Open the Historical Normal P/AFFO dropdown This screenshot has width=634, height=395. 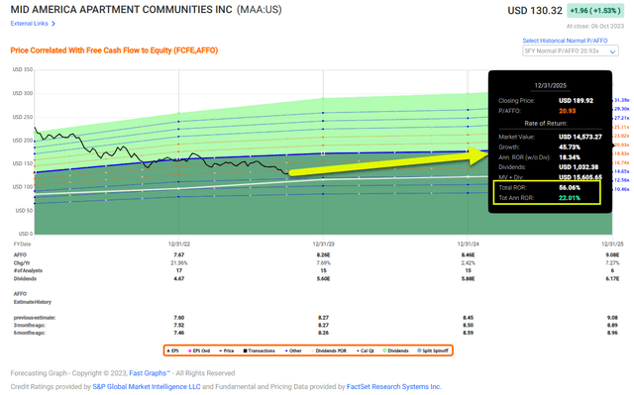coord(571,51)
